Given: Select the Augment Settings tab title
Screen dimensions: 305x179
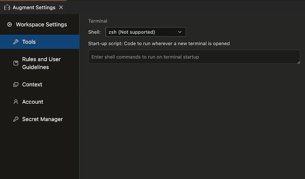Looking at the screenshot, I should point(34,7).
